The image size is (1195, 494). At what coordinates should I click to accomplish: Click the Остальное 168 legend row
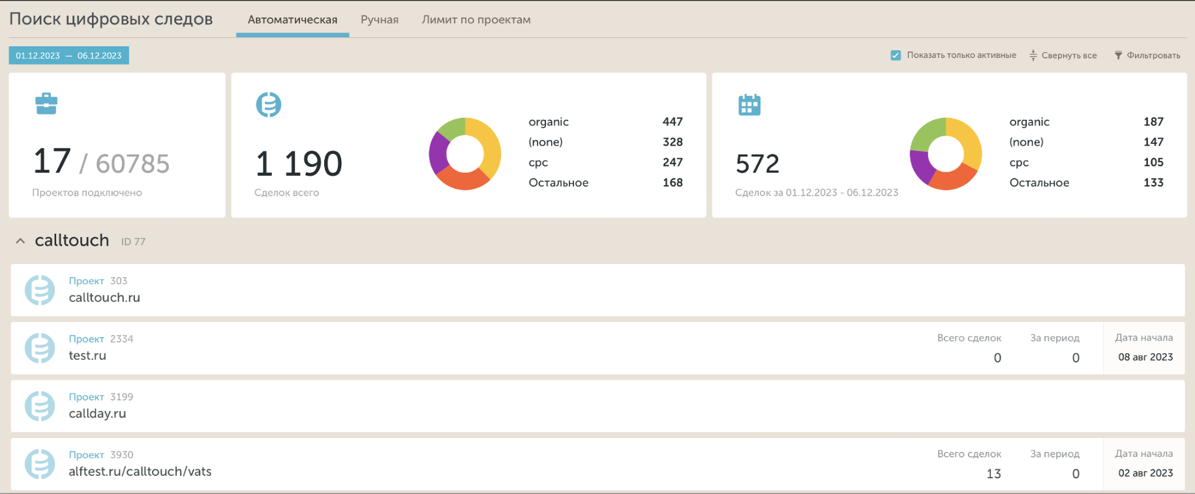pos(605,182)
